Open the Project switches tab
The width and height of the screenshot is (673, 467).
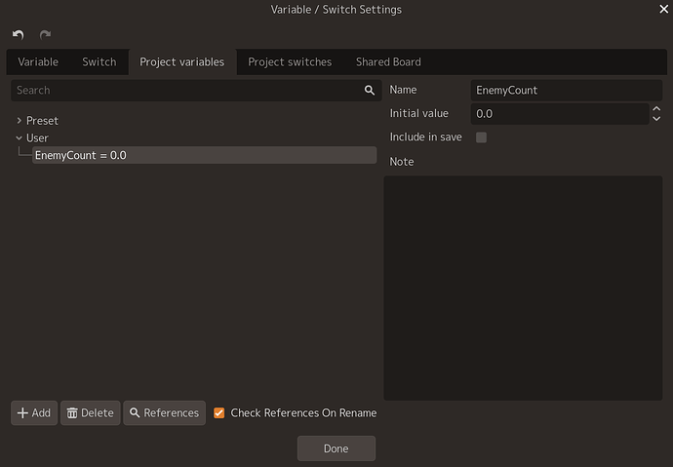click(290, 61)
